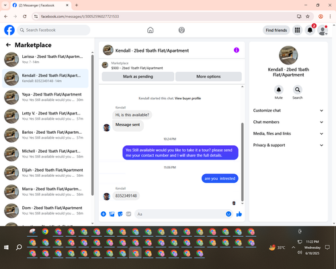Open Marra's conversation
336x269 pixels.
click(45, 192)
